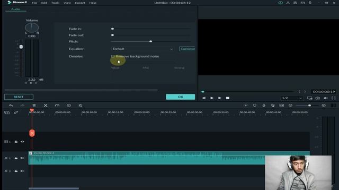Click the timeline zoom slider handle
Viewport: 339px width, 190px height.
pos(309,106)
